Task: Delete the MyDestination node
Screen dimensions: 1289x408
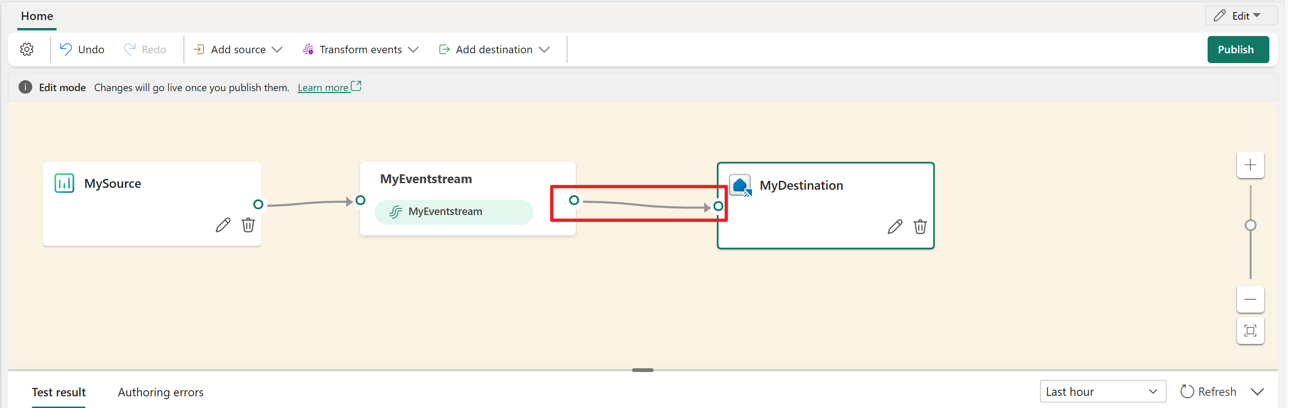Action: [x=920, y=227]
